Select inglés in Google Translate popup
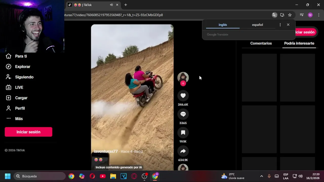 click(223, 25)
